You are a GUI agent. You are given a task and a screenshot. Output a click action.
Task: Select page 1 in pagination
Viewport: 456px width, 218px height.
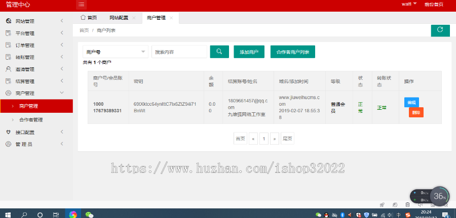pyautogui.click(x=264, y=139)
